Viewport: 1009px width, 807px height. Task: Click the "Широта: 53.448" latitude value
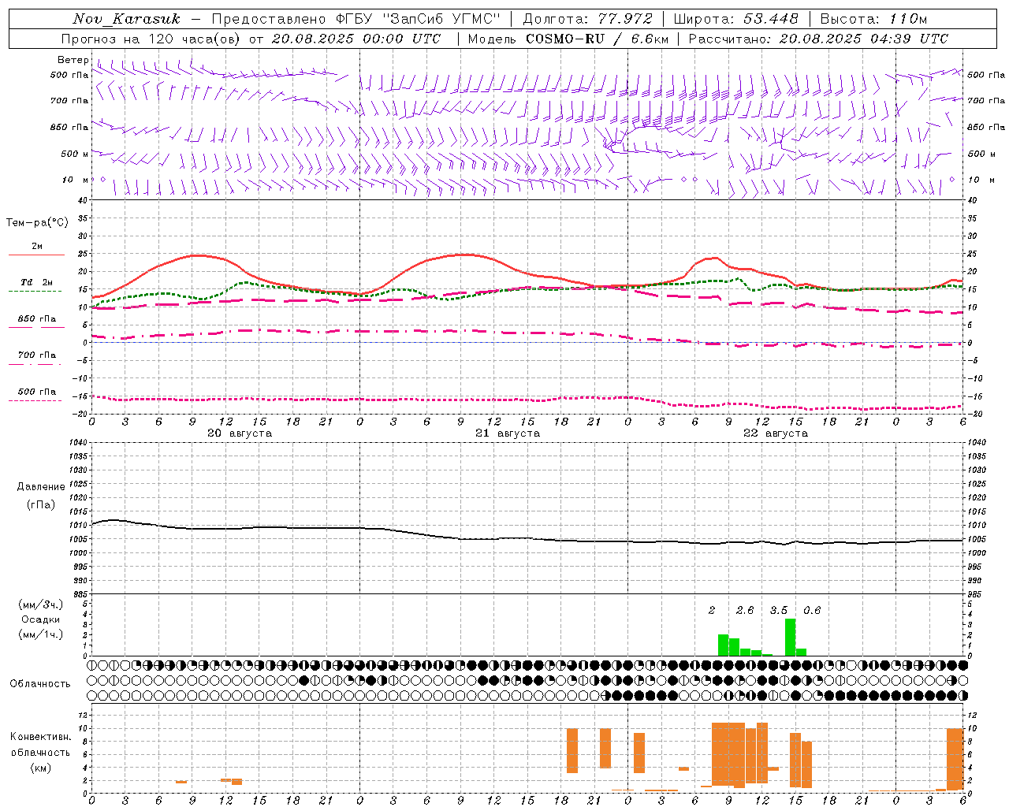point(735,19)
